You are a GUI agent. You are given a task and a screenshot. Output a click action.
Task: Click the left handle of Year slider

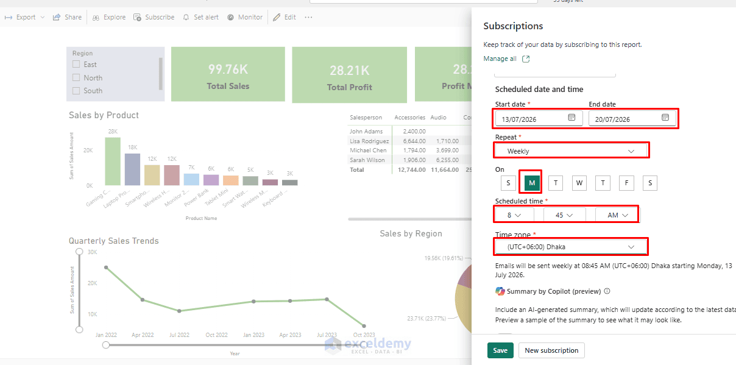pyautogui.click(x=106, y=345)
